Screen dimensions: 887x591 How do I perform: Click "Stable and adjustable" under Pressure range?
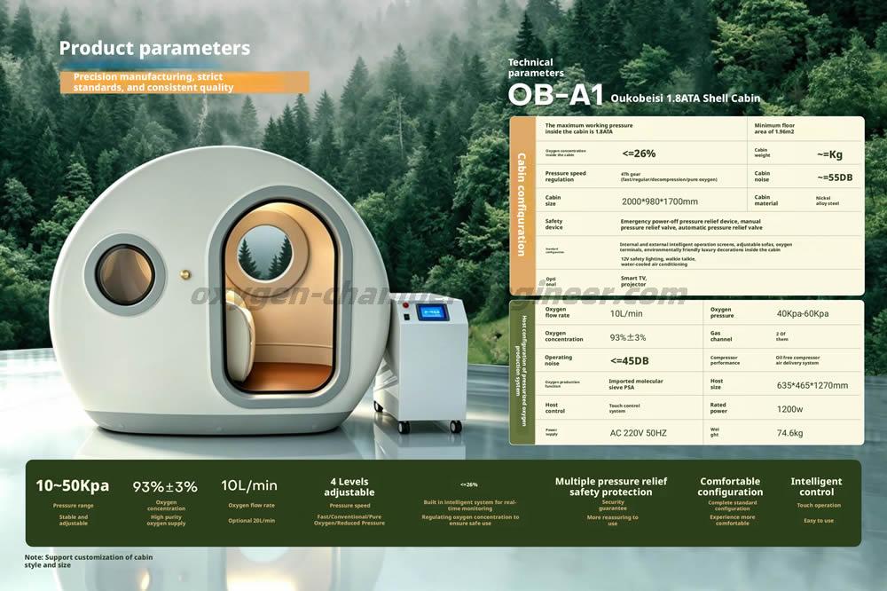pyautogui.click(x=74, y=520)
